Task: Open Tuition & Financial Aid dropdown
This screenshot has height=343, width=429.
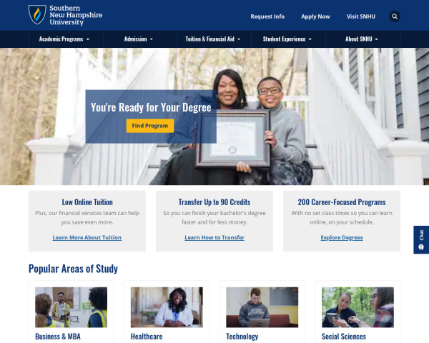Action: pos(213,39)
